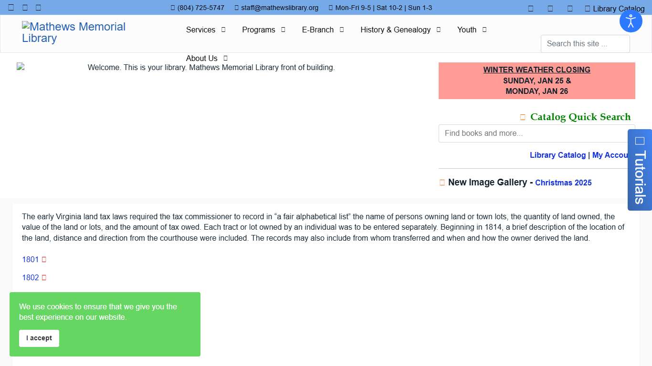Open the Youth menu
The image size is (652, 366).
[x=472, y=30]
